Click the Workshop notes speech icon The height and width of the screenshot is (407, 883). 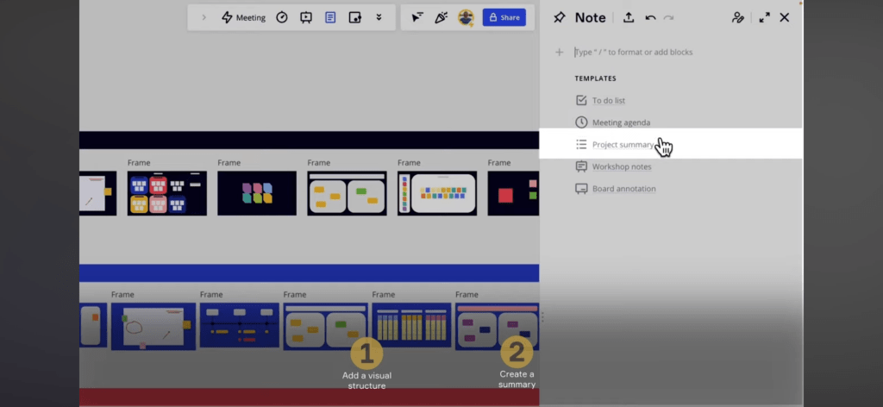[x=581, y=166]
